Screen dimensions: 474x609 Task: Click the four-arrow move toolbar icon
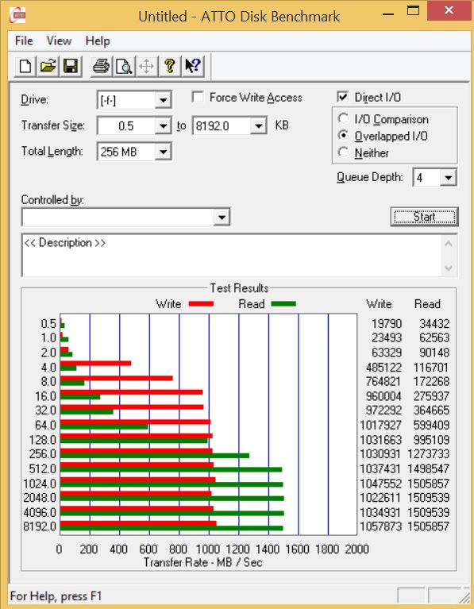[146, 66]
